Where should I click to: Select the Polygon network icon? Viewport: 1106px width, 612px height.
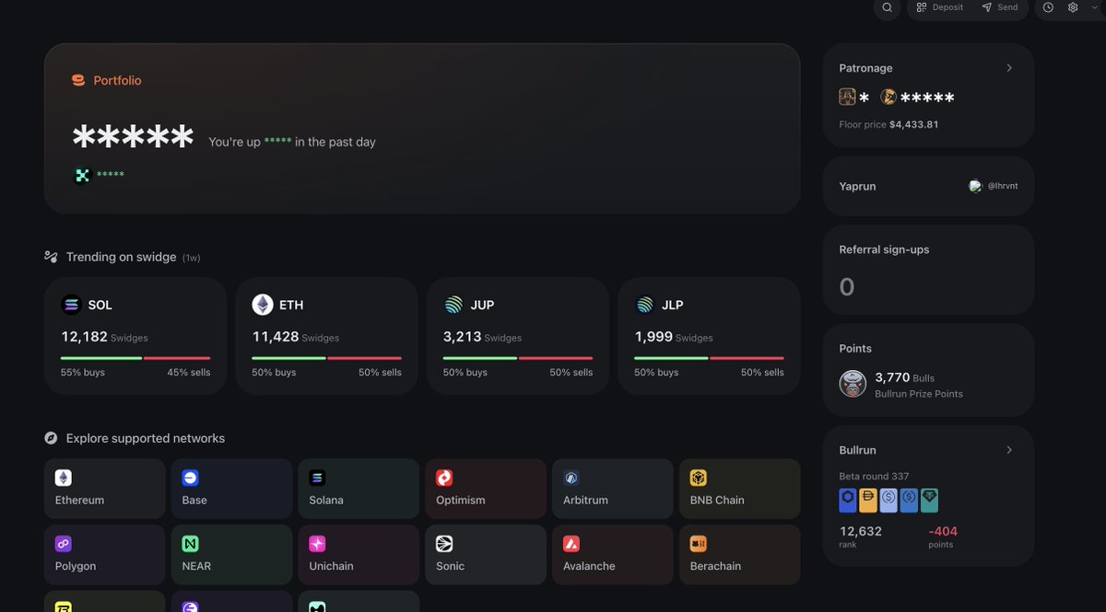pyautogui.click(x=64, y=544)
